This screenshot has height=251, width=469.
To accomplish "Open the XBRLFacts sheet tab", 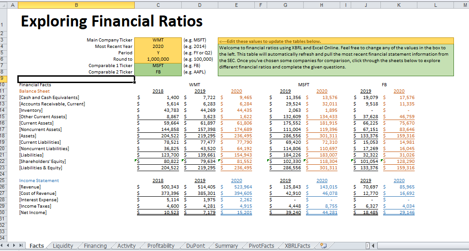I will (x=297, y=246).
